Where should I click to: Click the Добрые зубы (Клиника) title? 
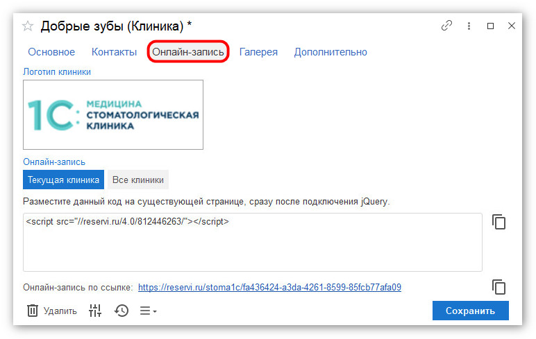tap(116, 26)
